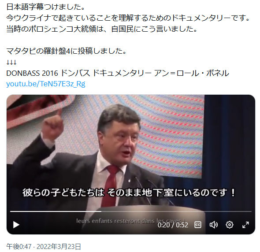Seek to the very start of the progress bar

pyautogui.click(x=11, y=211)
